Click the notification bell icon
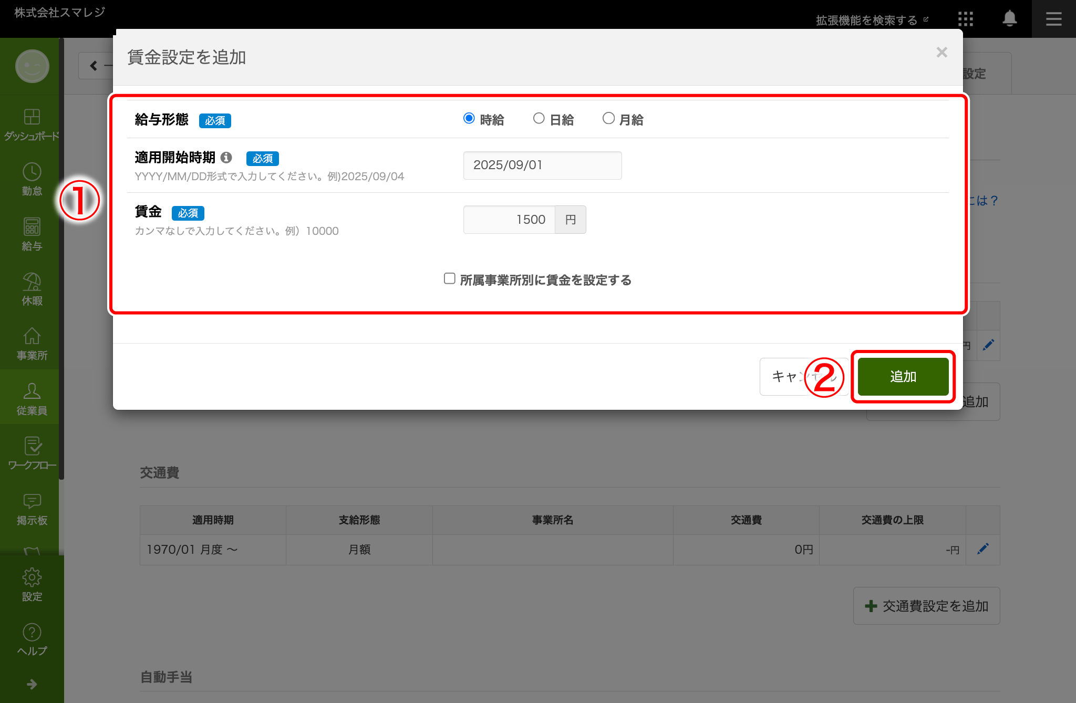This screenshot has width=1076, height=703. (1009, 19)
